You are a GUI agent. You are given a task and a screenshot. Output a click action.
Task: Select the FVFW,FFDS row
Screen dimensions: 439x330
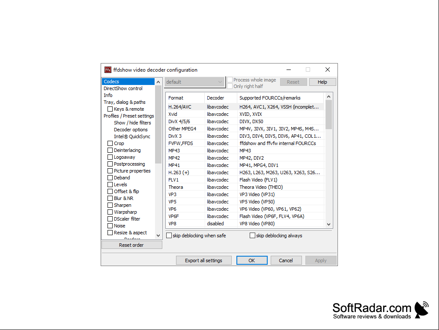[245, 143]
